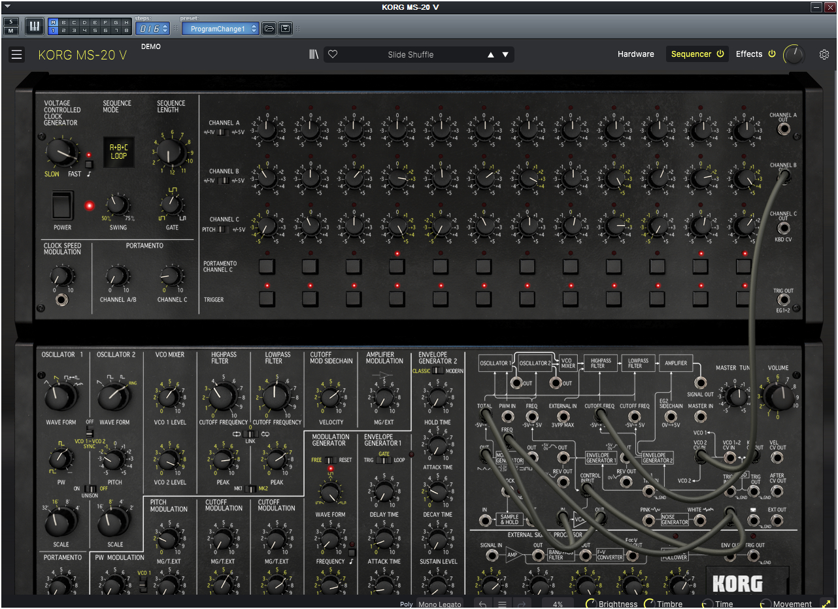
Task: Flip the MK1/MK2 filter switch
Action: point(250,489)
